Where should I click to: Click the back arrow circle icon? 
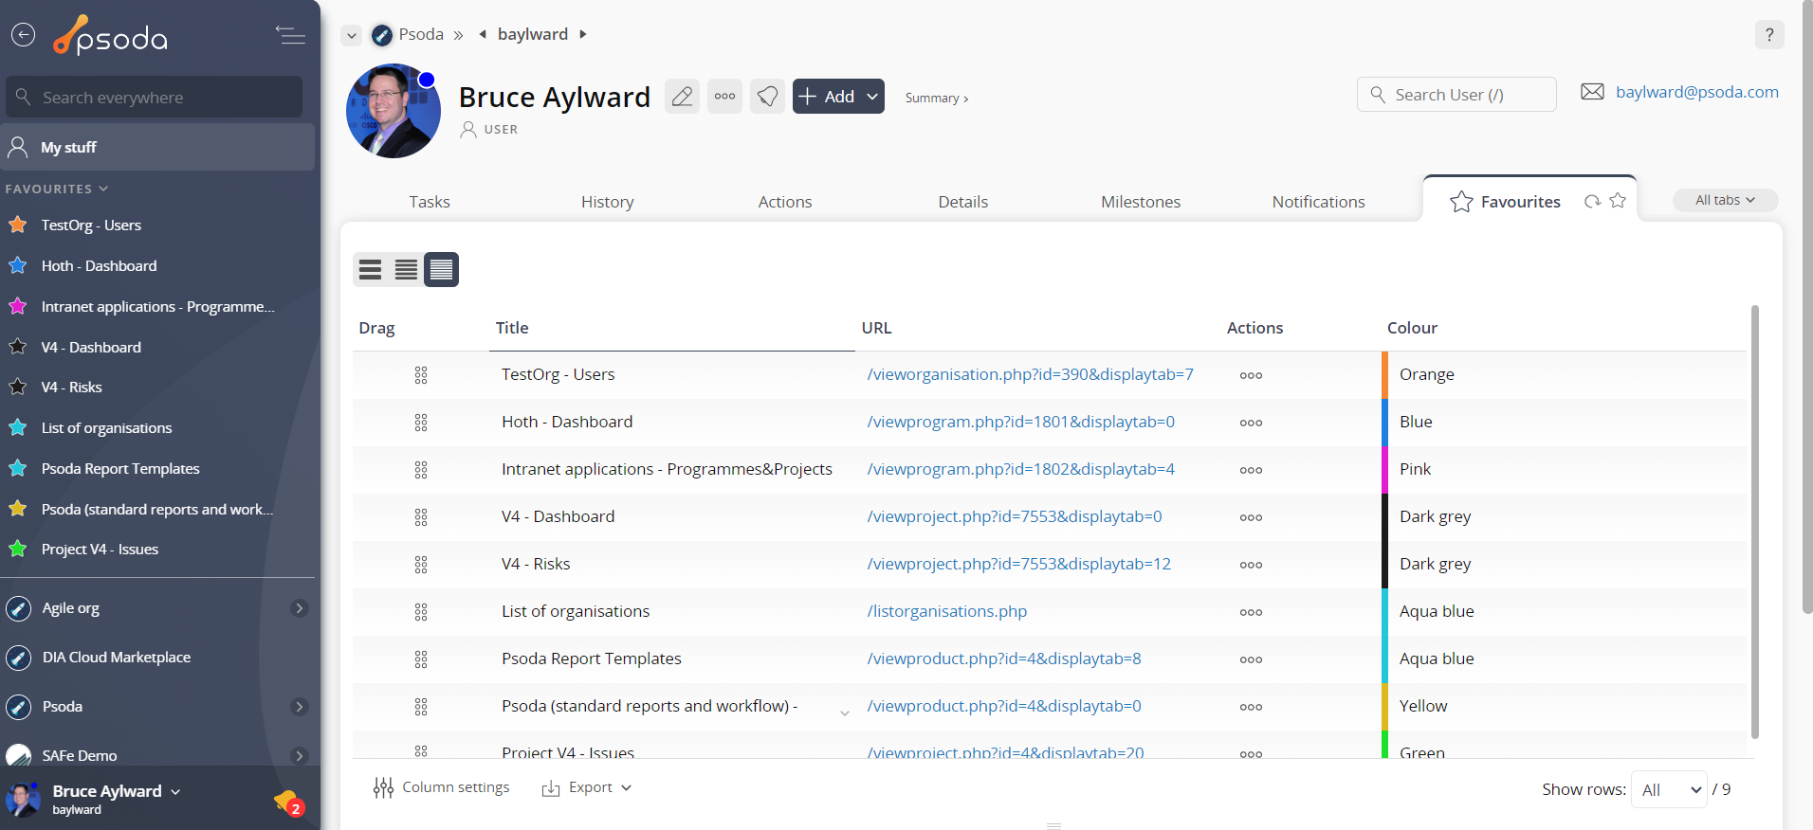pos(23,35)
